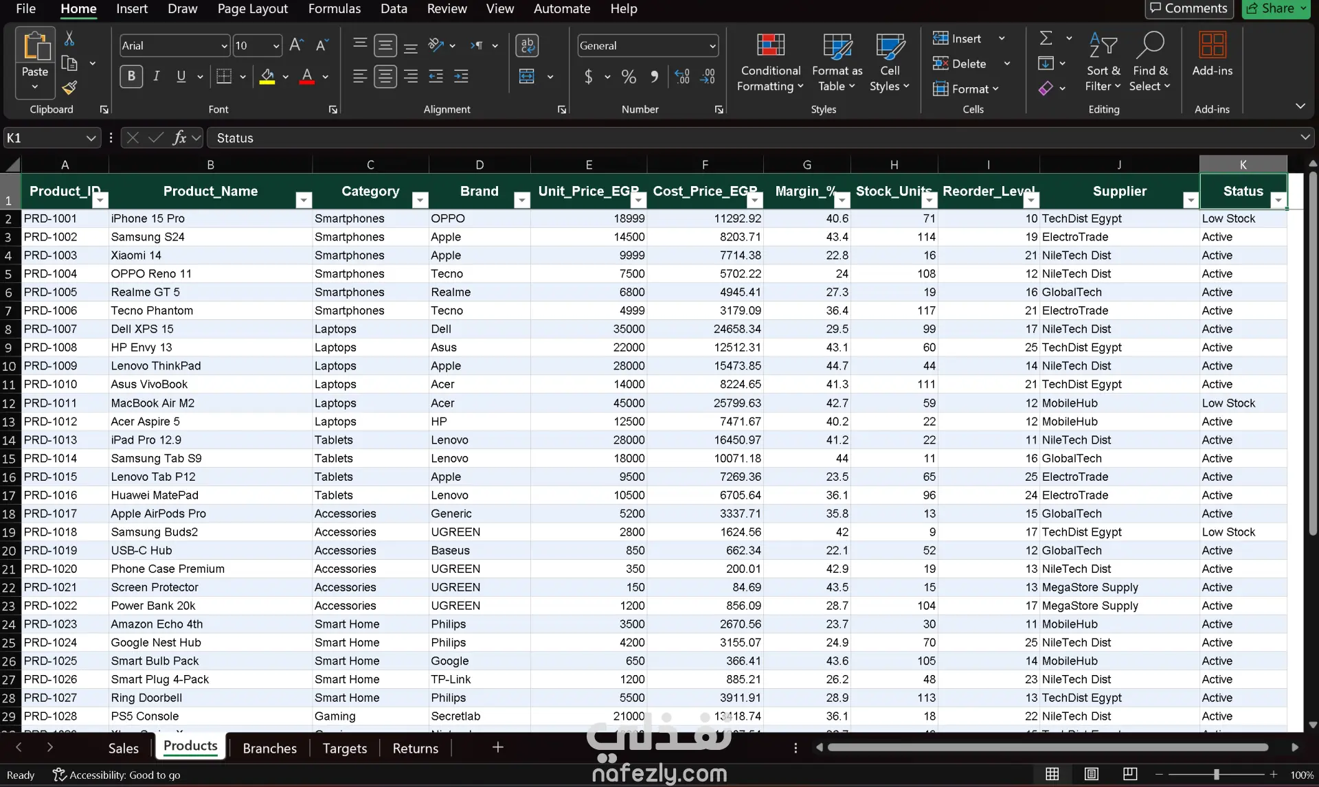Switch to Page Break Preview in status bar
The image size is (1319, 787).
1130,774
